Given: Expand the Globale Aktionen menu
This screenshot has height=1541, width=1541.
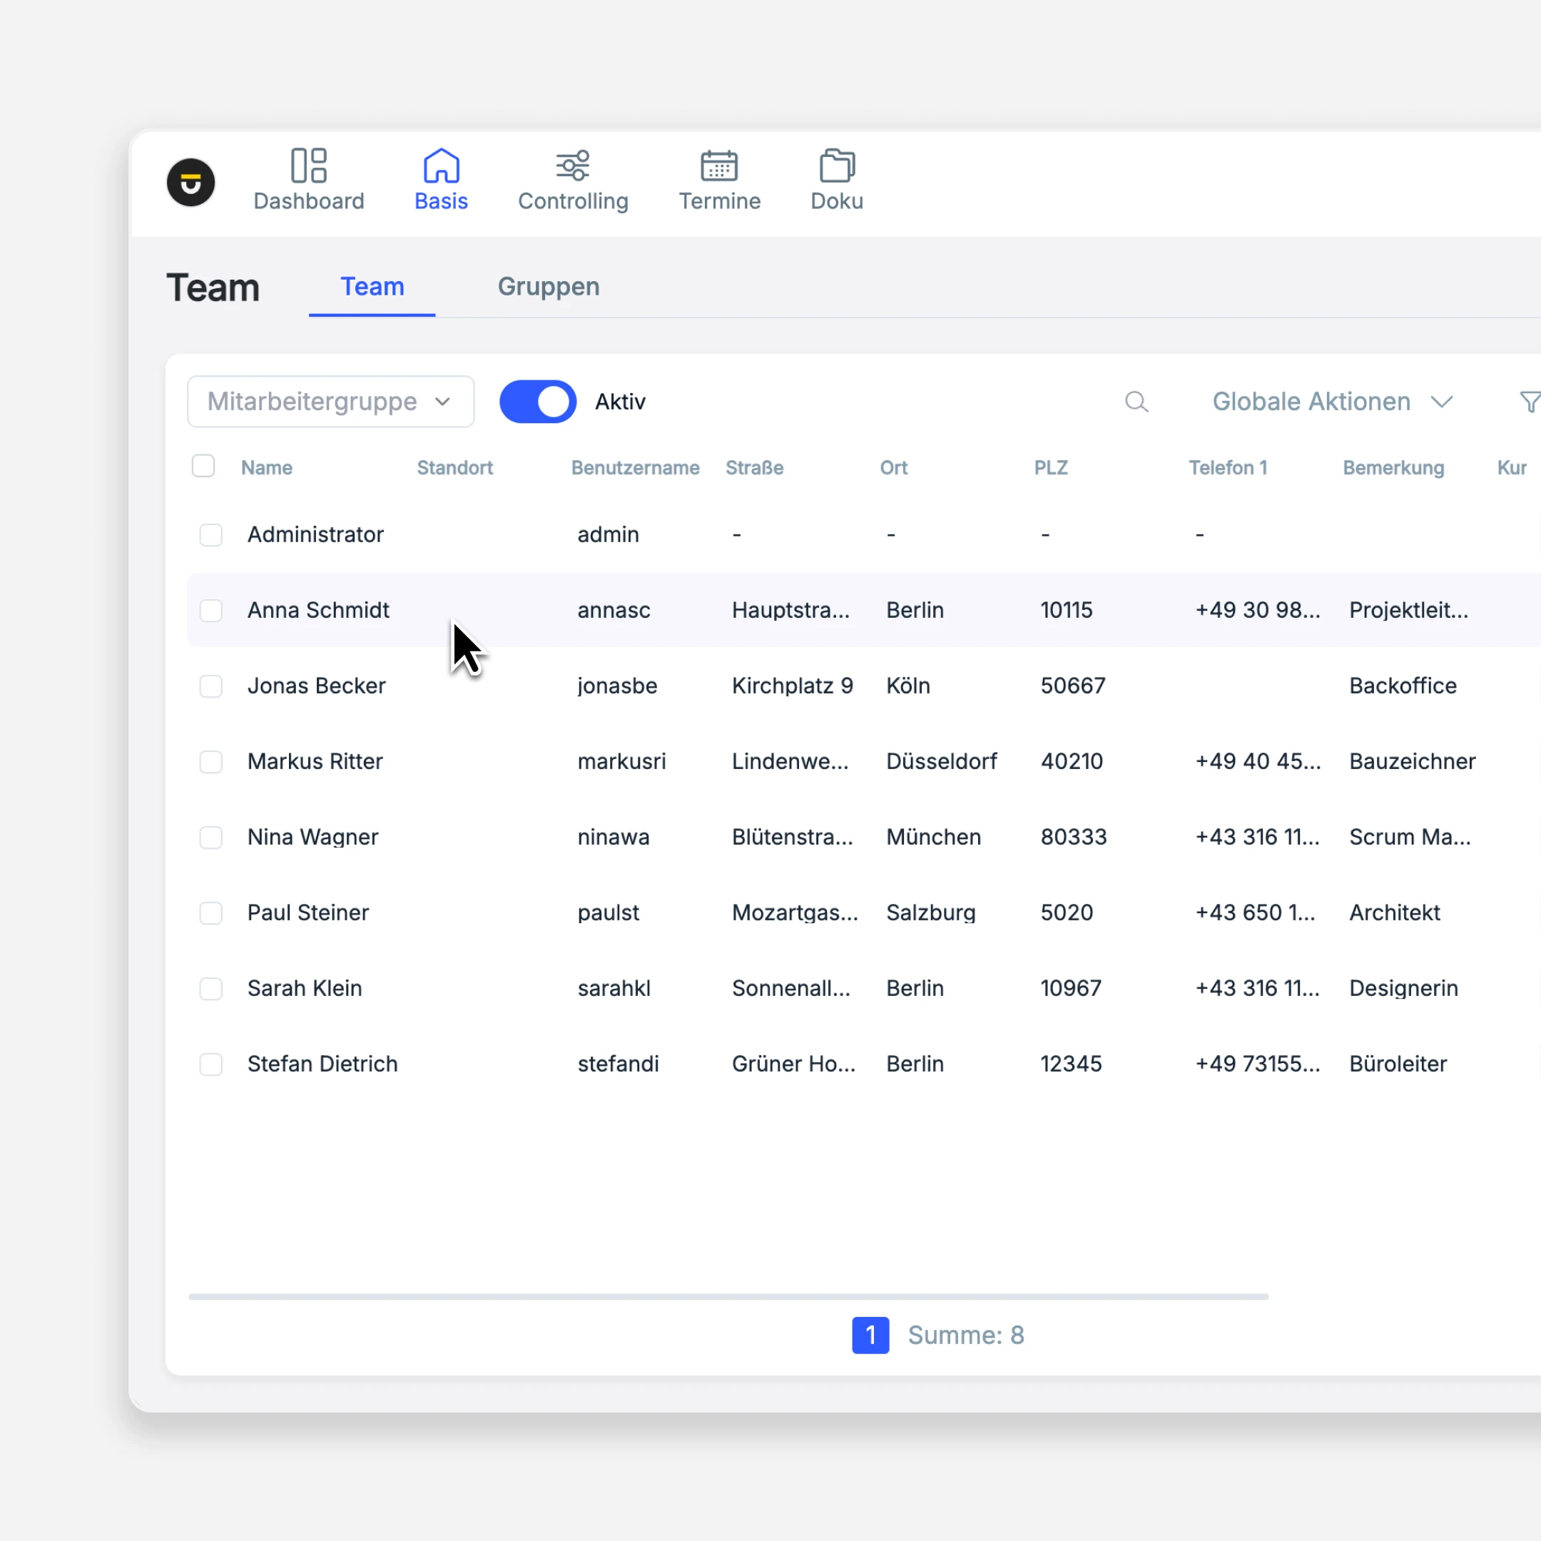Looking at the screenshot, I should pos(1331,402).
